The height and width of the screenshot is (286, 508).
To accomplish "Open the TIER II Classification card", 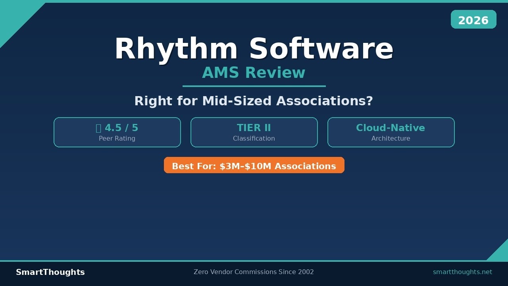I will [x=254, y=132].
